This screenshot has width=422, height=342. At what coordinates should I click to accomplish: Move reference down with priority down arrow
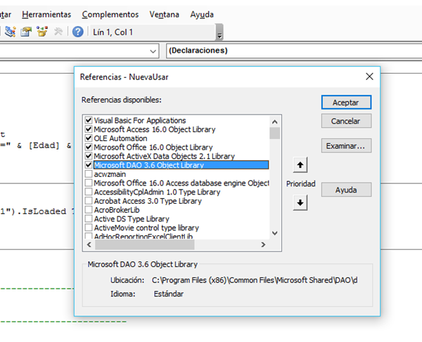(x=300, y=202)
